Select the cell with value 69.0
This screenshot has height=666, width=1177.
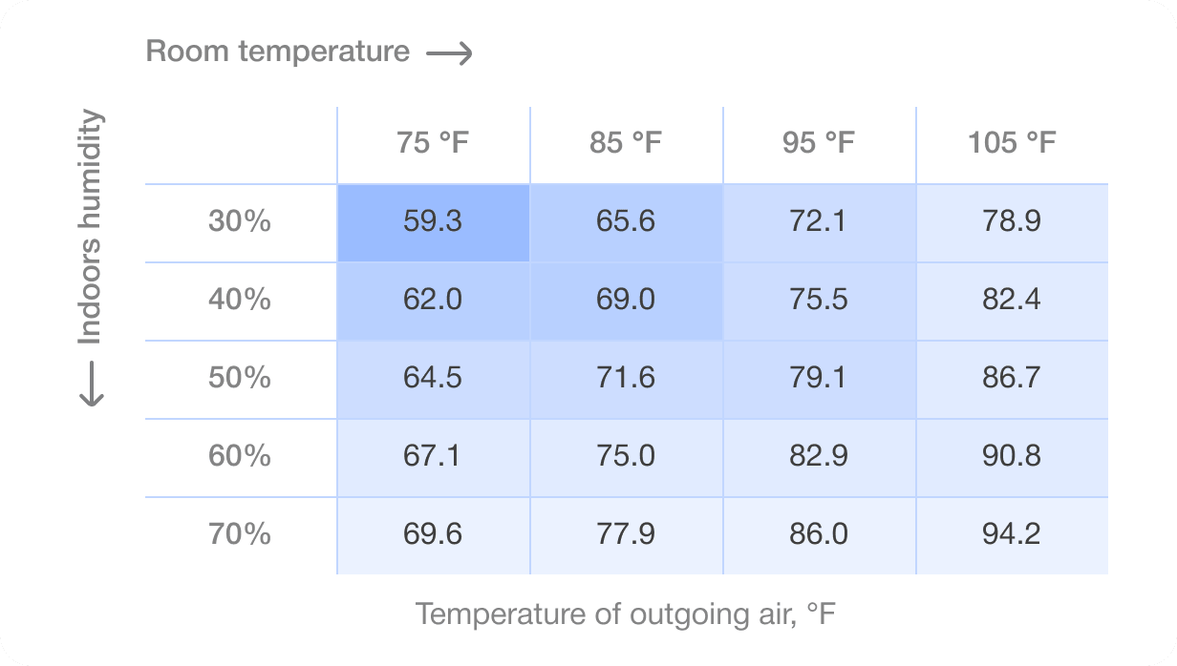[626, 301]
